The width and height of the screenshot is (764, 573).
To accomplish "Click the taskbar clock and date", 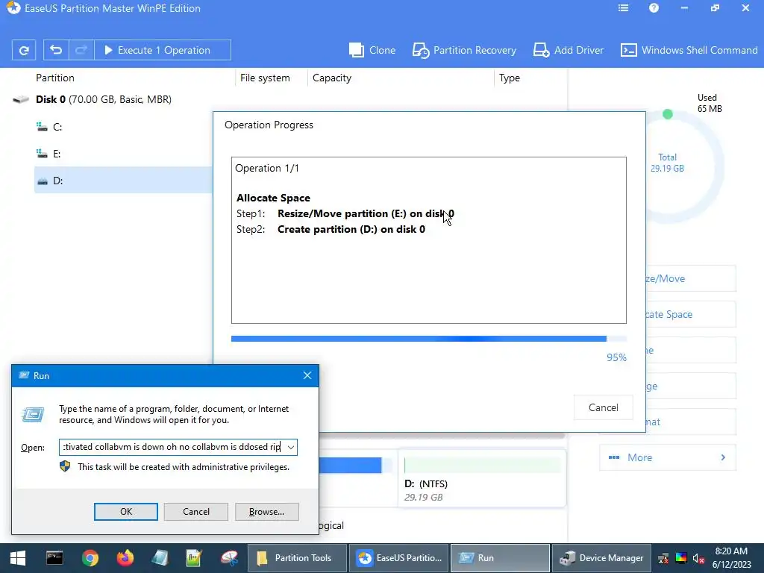I will pos(731,558).
